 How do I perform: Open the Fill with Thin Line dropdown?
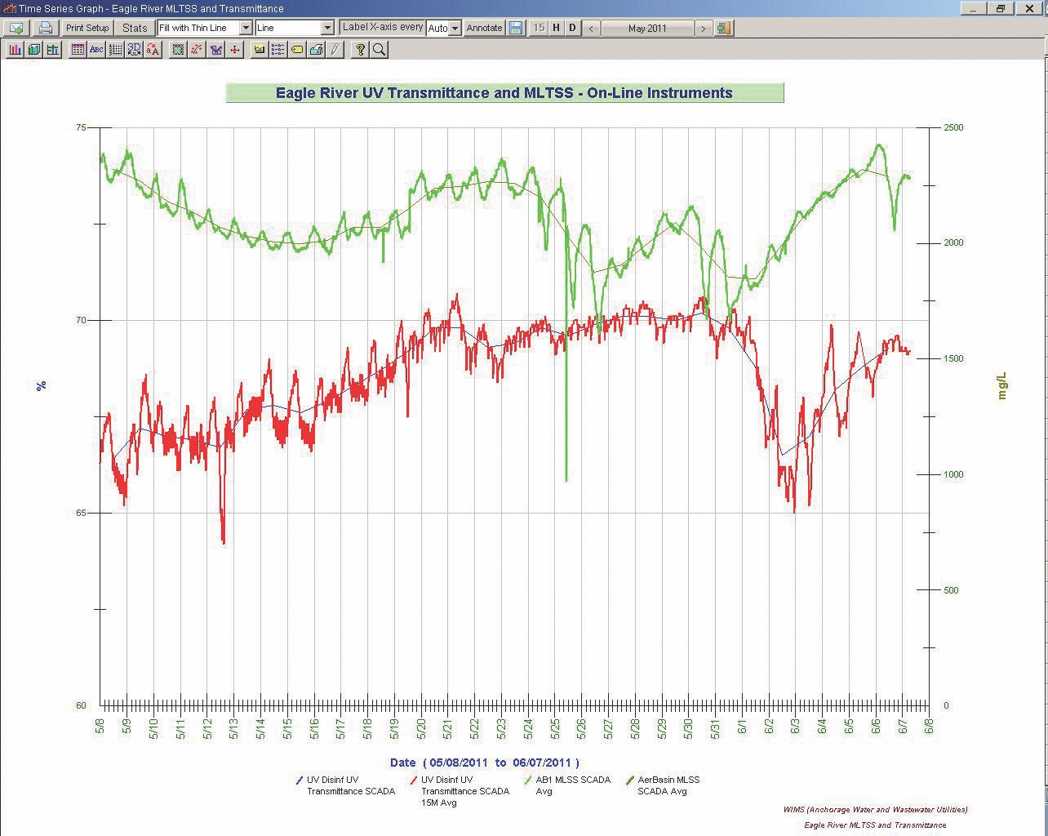246,28
